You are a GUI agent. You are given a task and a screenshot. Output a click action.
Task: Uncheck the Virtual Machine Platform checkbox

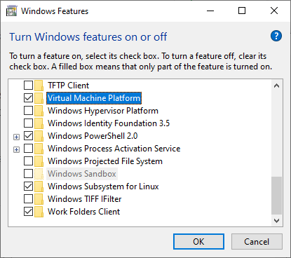click(28, 98)
